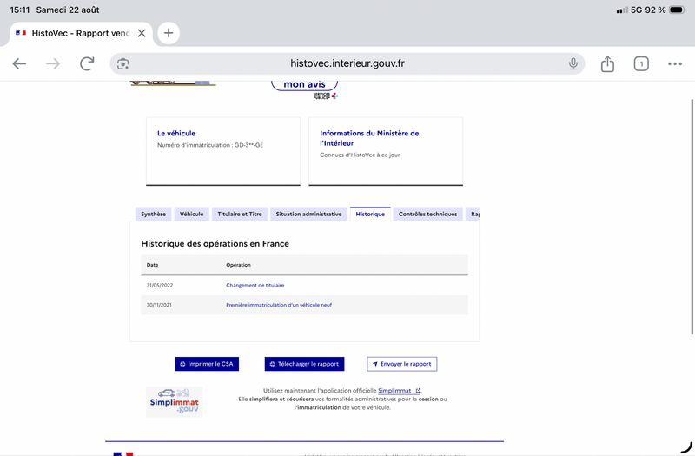695x456 pixels.
Task: Open the three-dot browser menu
Action: 675,63
